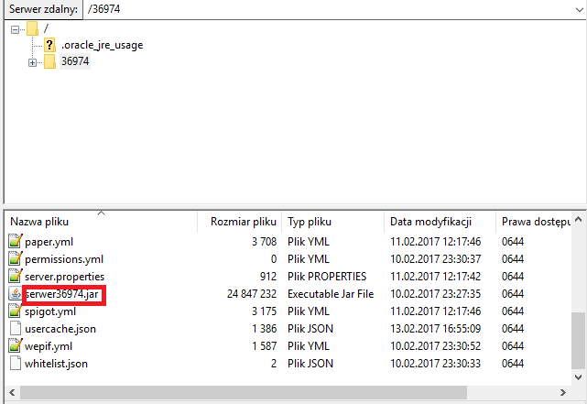The width and height of the screenshot is (587, 404).
Task: Click the whitelist.json file icon
Action: (15, 364)
